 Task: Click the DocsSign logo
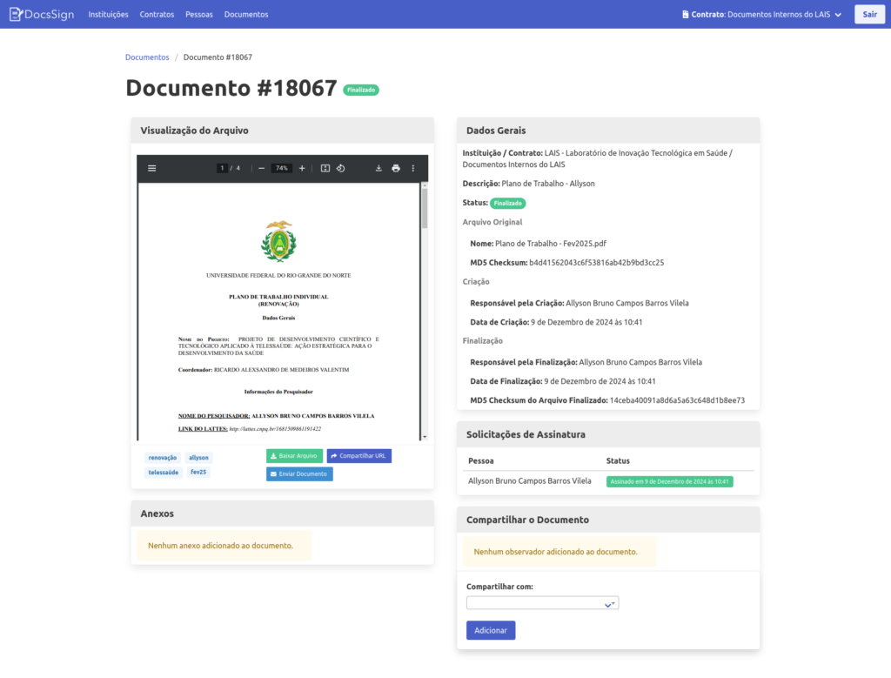pyautogui.click(x=42, y=14)
